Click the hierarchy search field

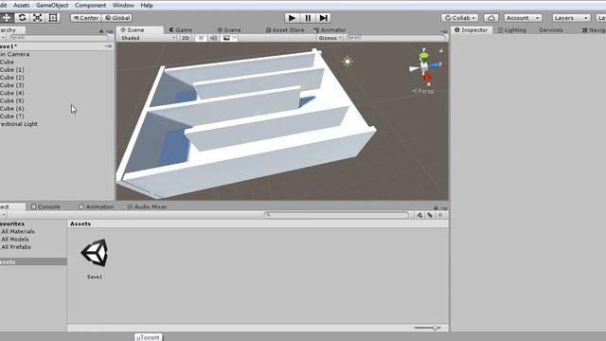pos(59,38)
